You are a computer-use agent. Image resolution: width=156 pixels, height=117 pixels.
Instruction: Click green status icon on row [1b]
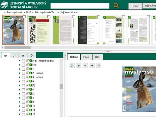(x=31, y=65)
